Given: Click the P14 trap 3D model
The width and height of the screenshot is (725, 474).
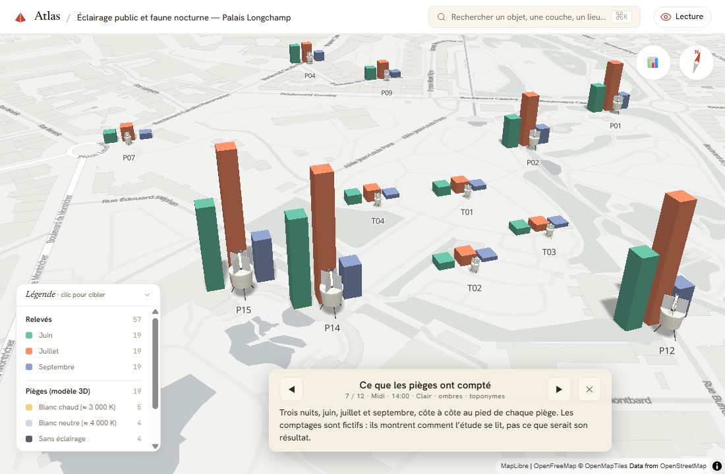Looking at the screenshot, I should pos(332,292).
